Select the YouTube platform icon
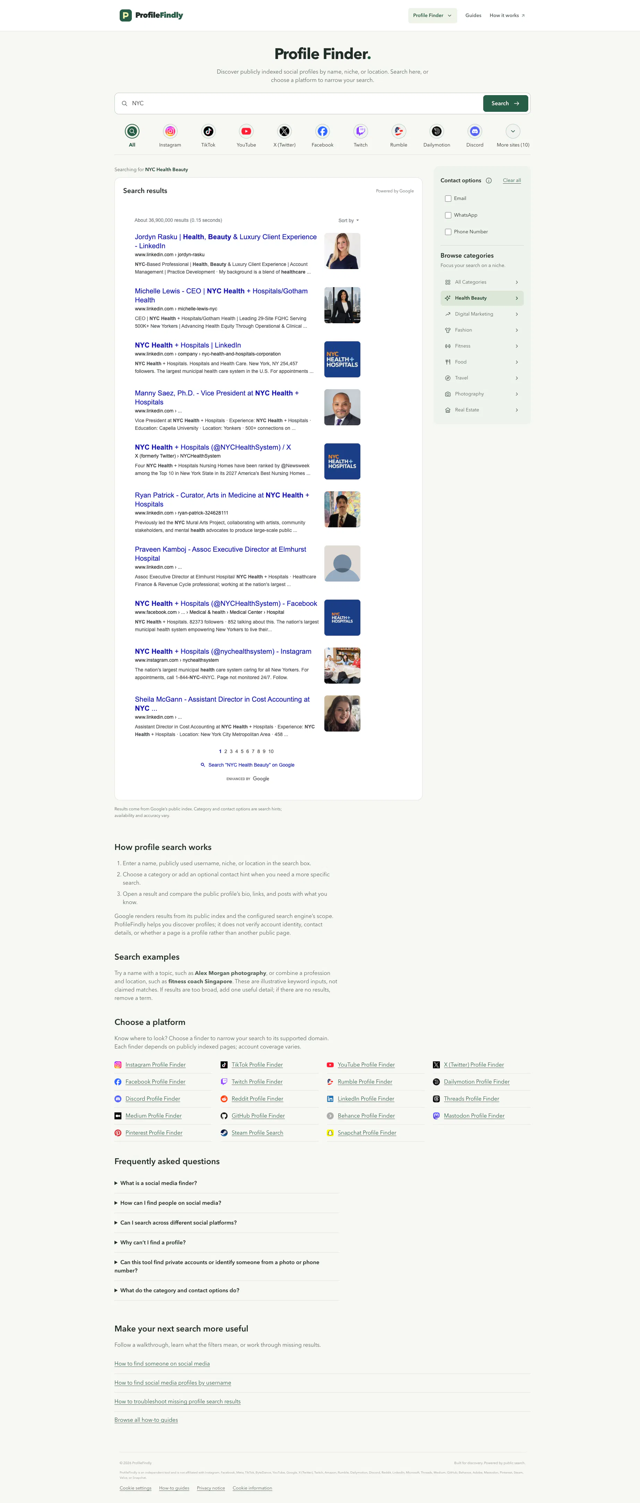 click(246, 131)
